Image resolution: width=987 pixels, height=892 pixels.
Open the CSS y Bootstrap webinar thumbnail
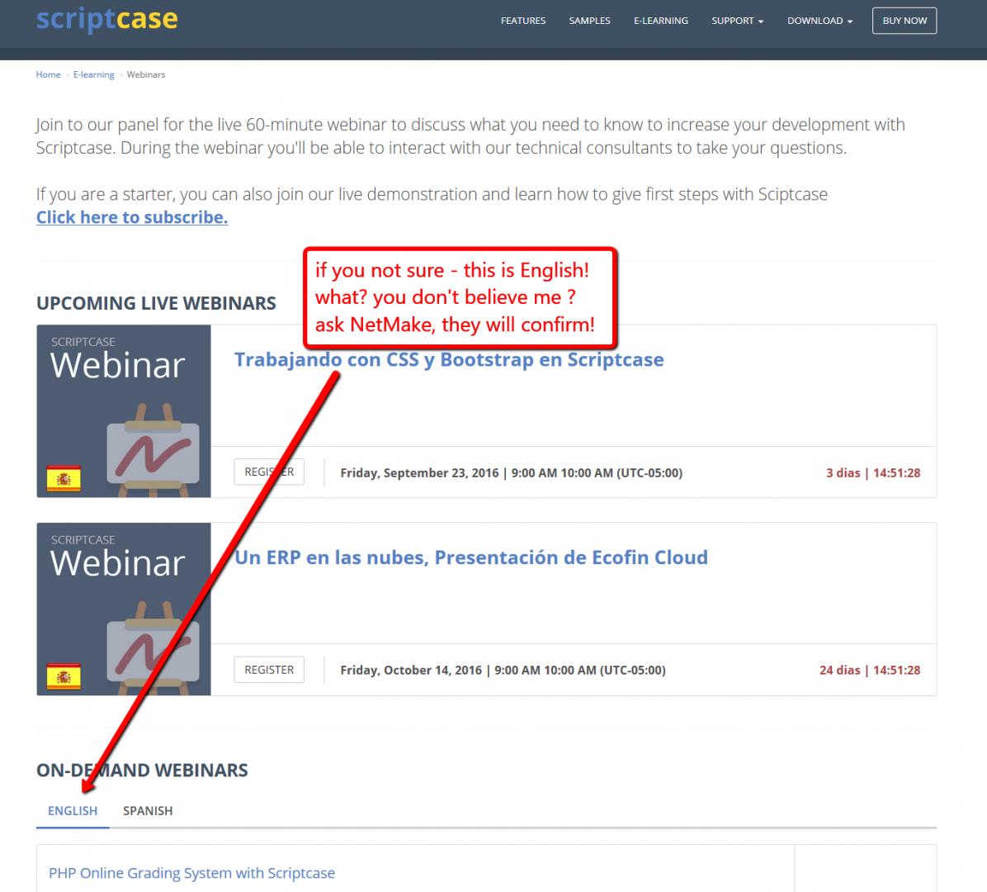124,411
